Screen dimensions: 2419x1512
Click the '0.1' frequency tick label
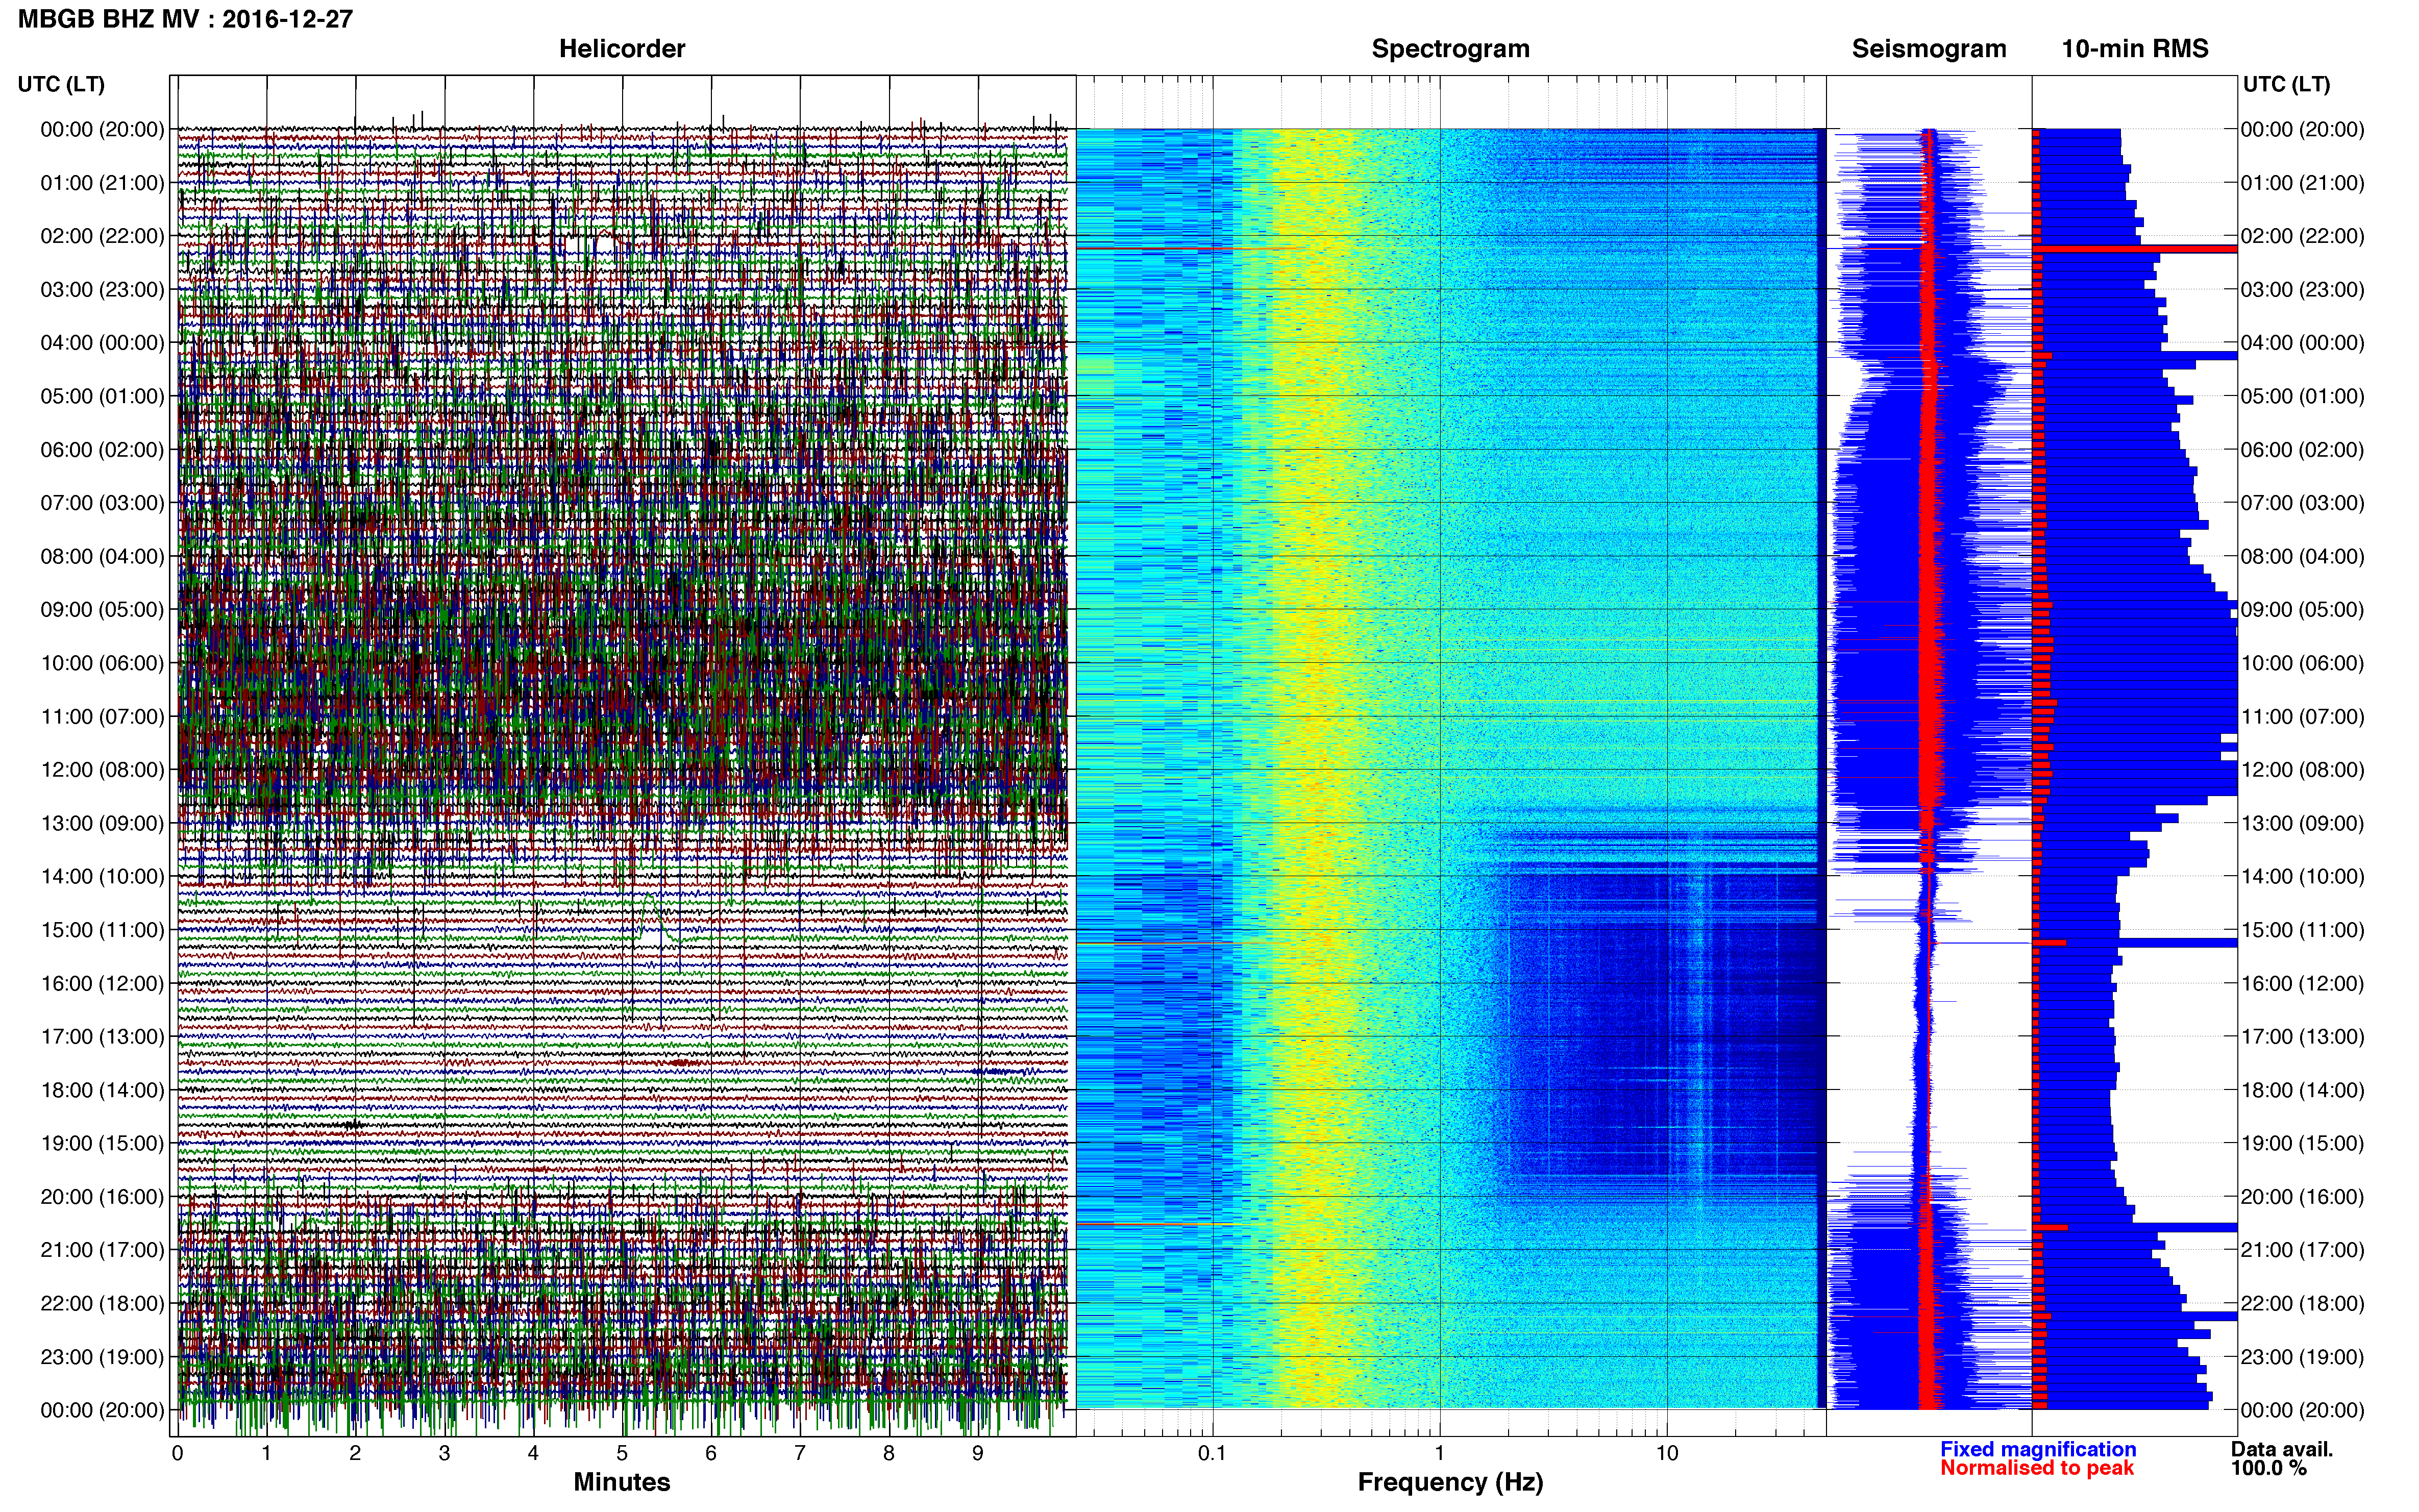[1212, 1453]
